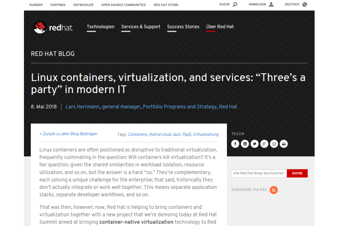Viewport: 339px width, 226px height.
Task: Expand the Technologien navigation menu
Action: point(100,27)
